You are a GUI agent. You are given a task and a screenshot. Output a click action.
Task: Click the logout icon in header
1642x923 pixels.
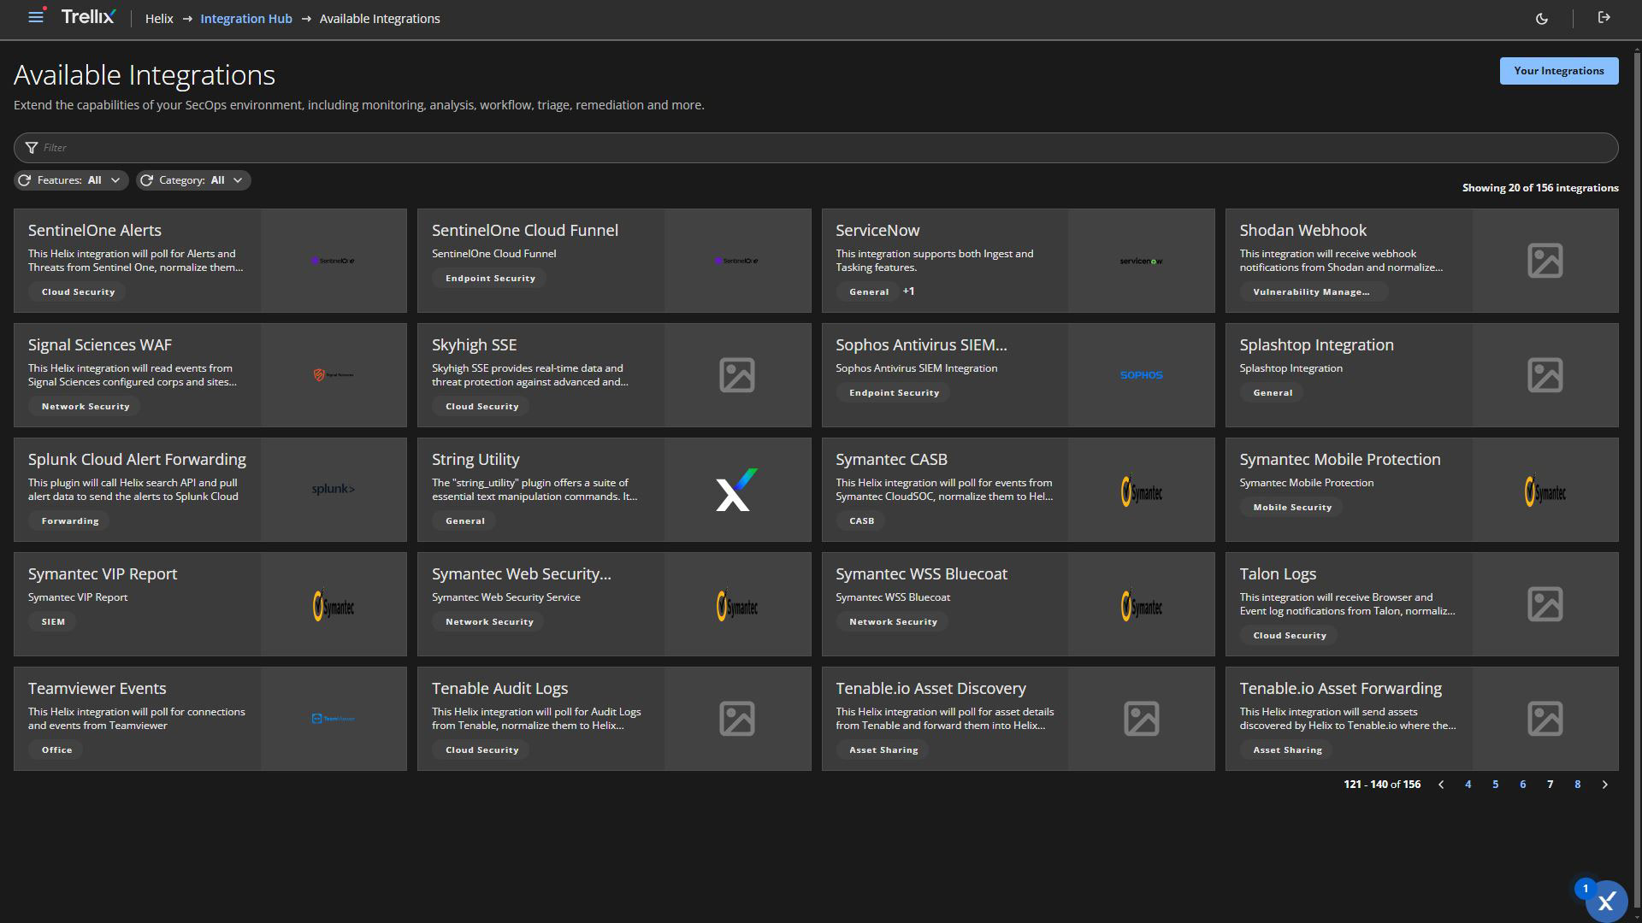tap(1604, 18)
